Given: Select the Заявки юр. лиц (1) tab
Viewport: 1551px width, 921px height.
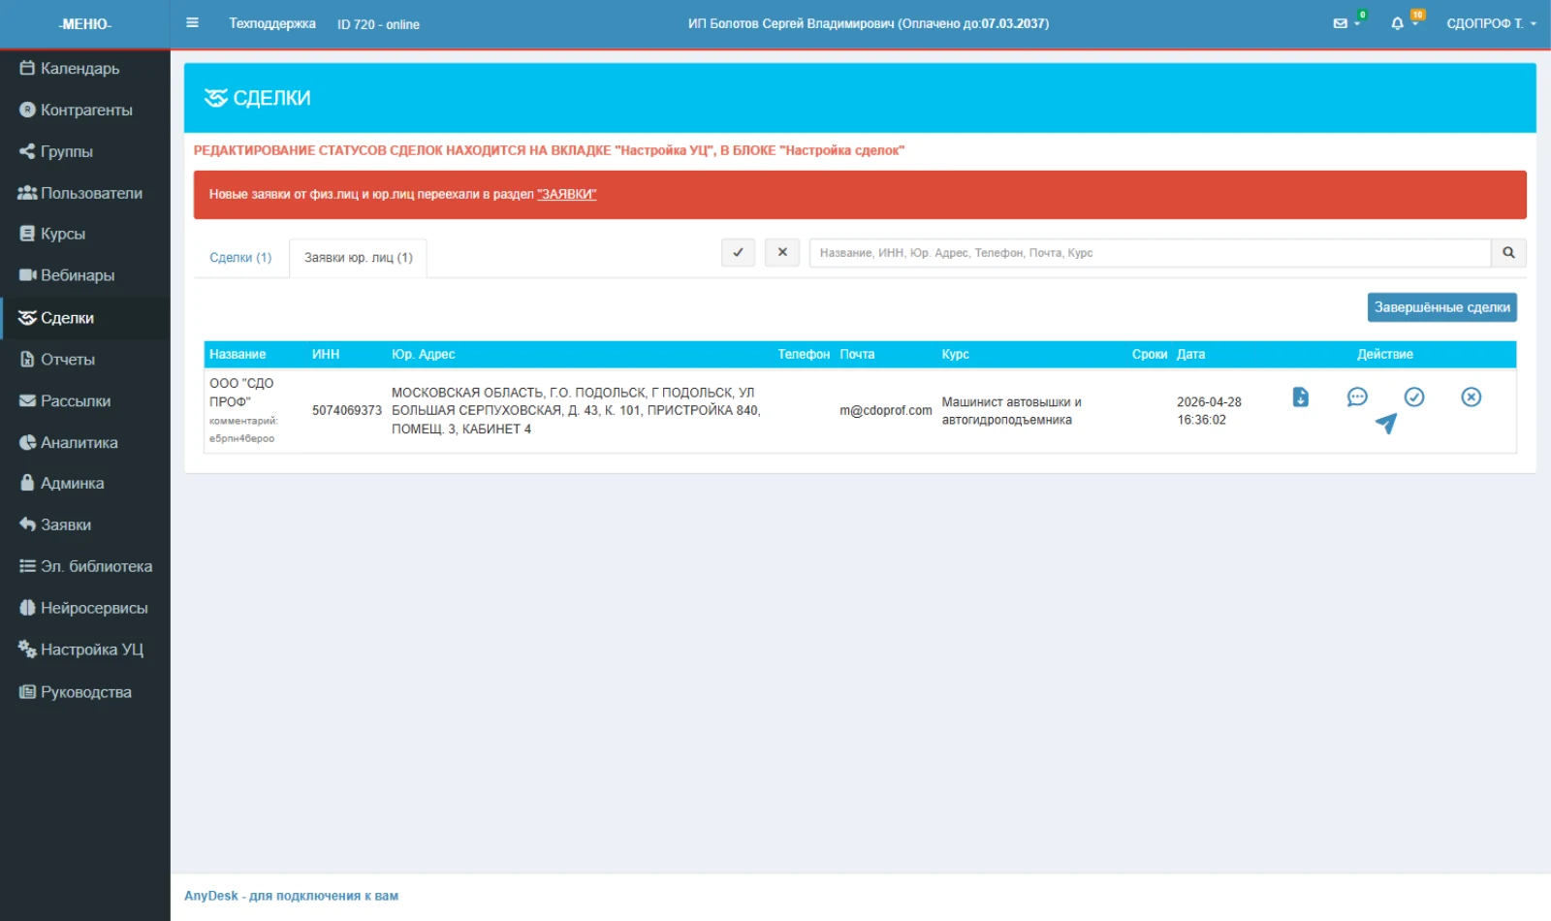Looking at the screenshot, I should point(359,258).
